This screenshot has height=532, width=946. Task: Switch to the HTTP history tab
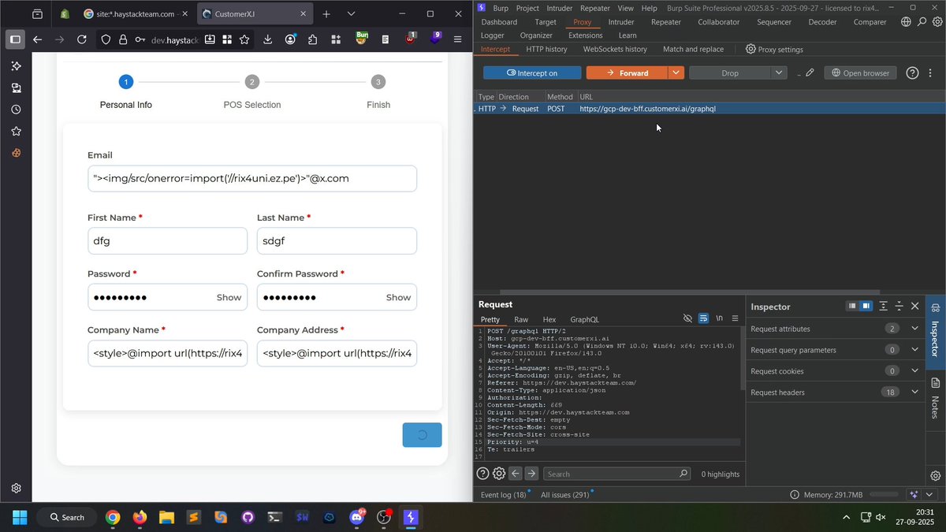[x=546, y=49]
